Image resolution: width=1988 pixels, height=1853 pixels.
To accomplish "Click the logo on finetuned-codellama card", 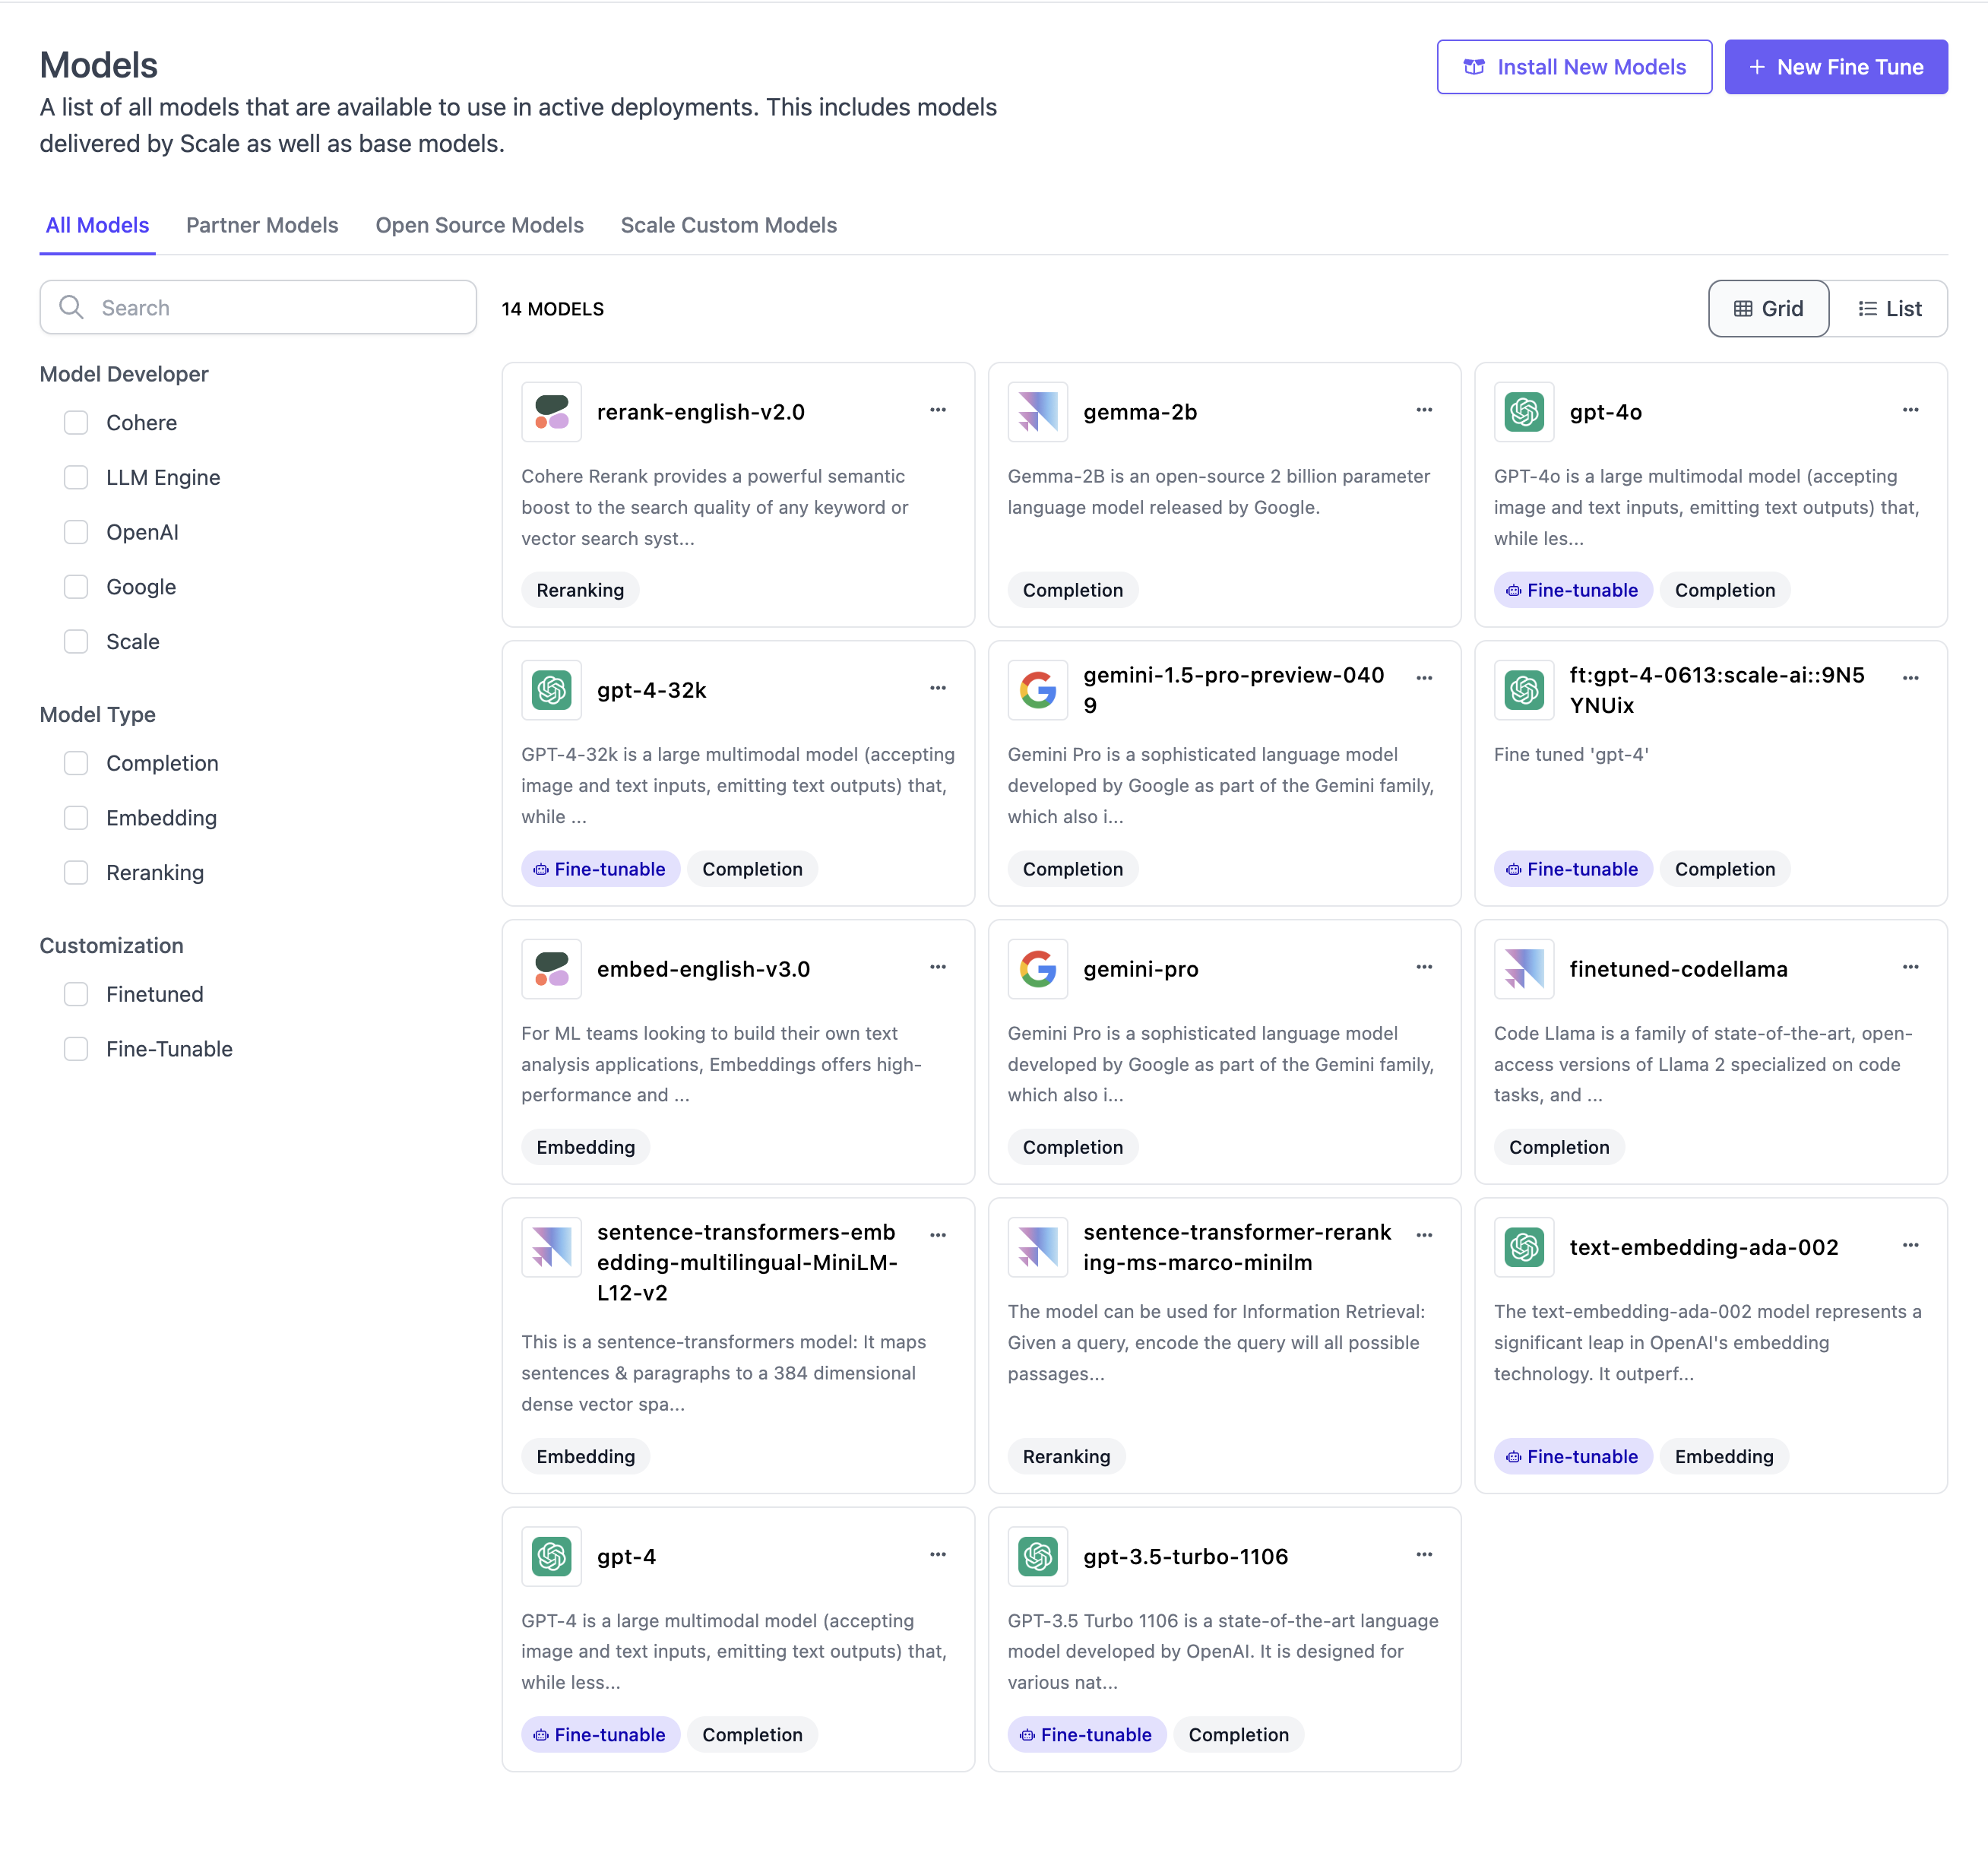I will (1524, 969).
